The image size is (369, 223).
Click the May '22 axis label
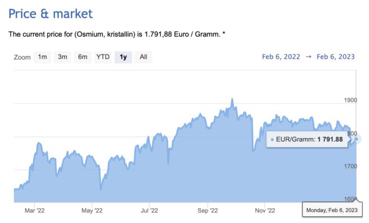click(92, 210)
